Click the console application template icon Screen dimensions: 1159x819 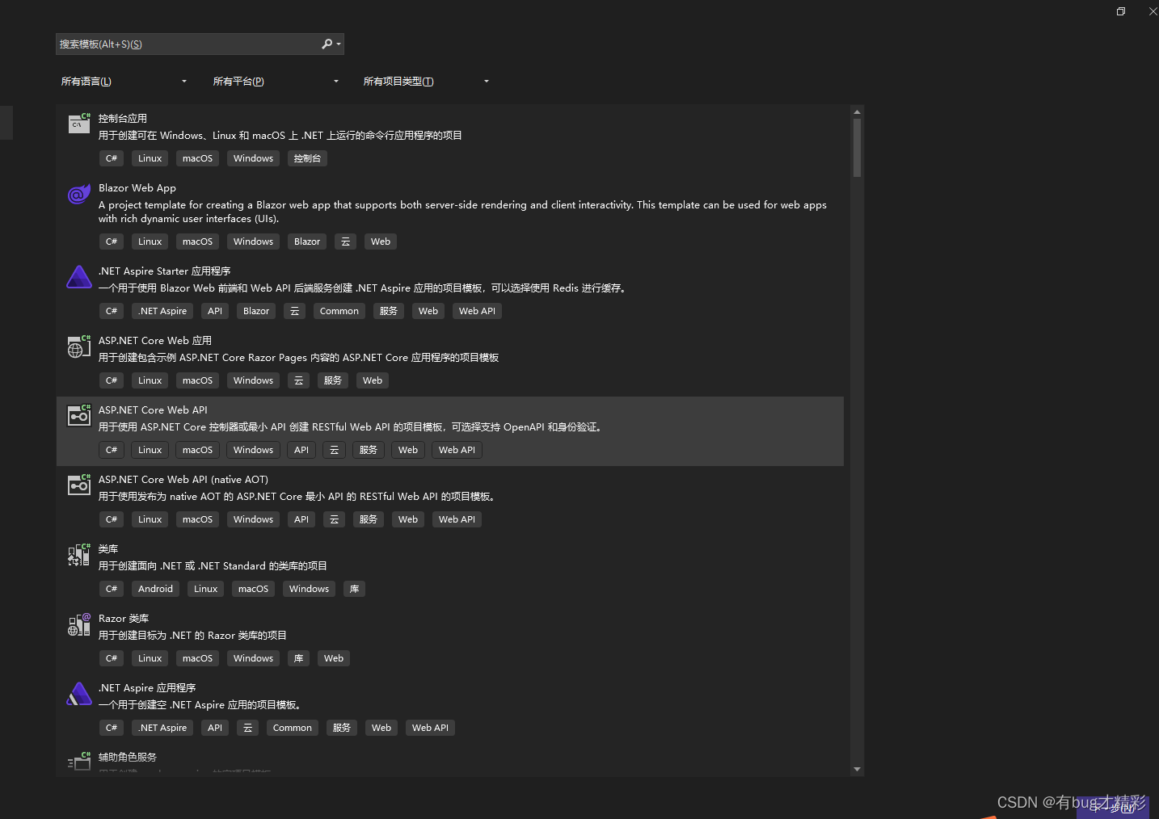(x=78, y=124)
